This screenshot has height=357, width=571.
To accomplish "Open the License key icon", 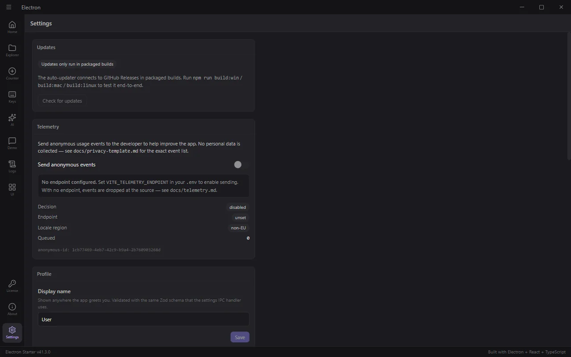I will click(x=12, y=286).
